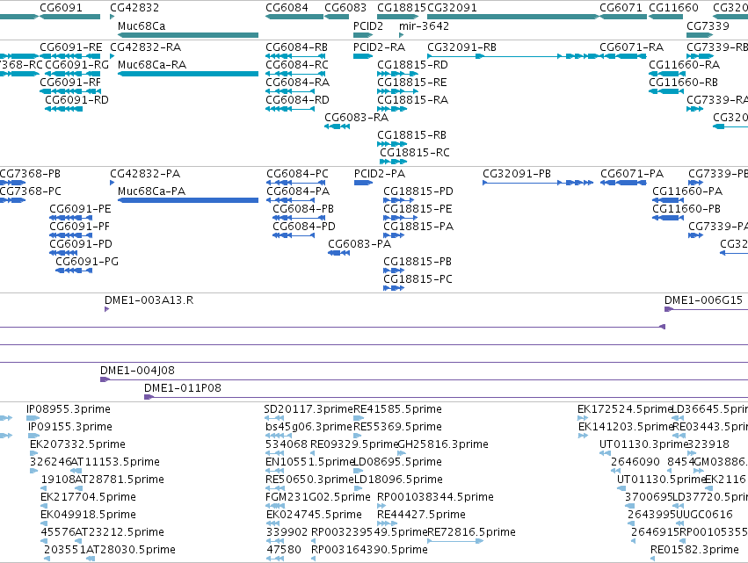Viewport: 748px width, 563px height.
Task: Select the blue Muc68Ca-PA protein bar
Action: click(188, 200)
